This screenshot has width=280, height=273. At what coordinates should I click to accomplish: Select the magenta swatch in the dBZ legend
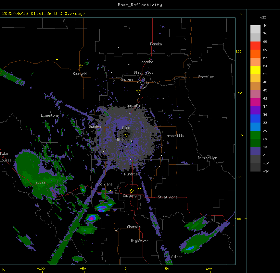click(255, 102)
